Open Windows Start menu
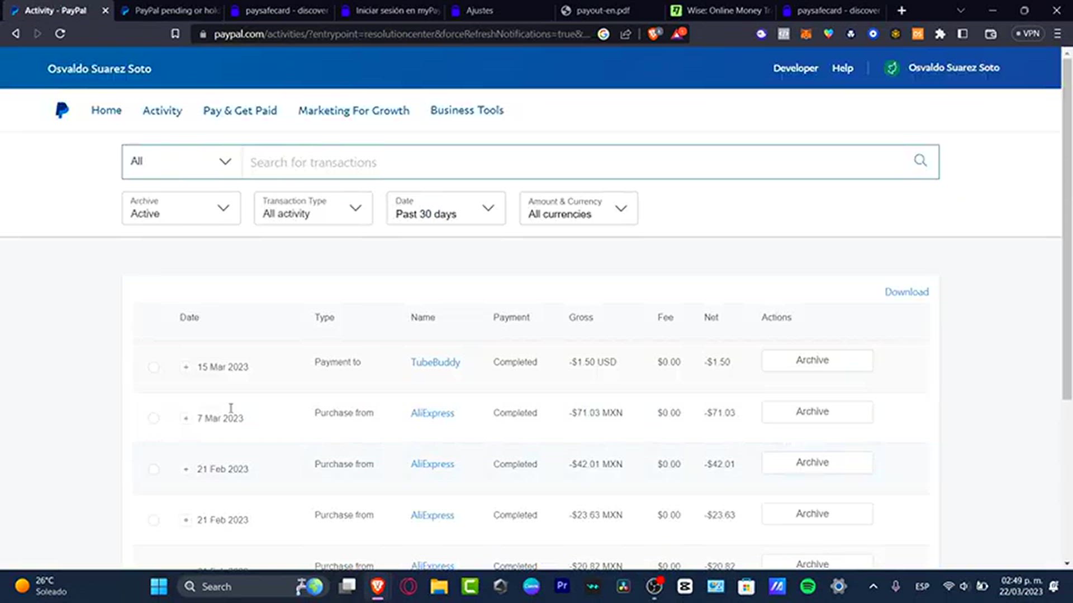This screenshot has width=1073, height=603. (x=159, y=586)
